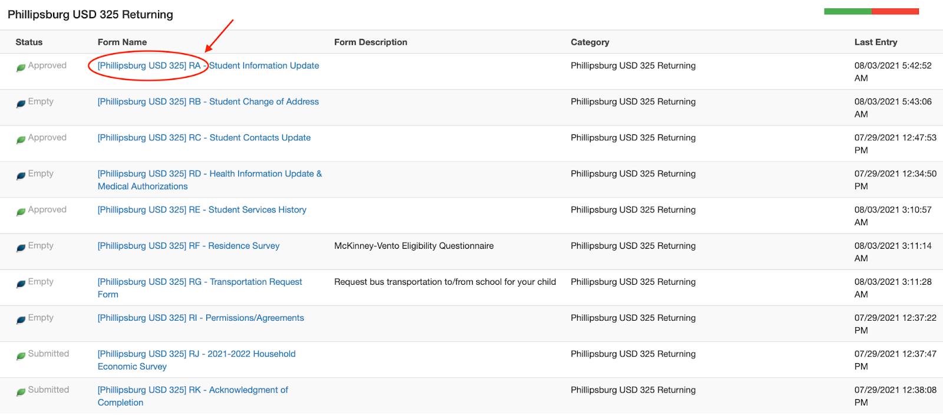The height and width of the screenshot is (418, 943).
Task: Click the Empty status in RI row
Action: tap(41, 317)
